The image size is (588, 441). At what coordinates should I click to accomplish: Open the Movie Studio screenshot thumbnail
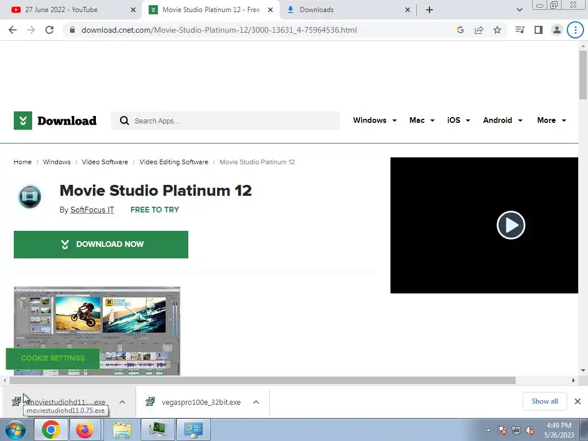pyautogui.click(x=96, y=331)
